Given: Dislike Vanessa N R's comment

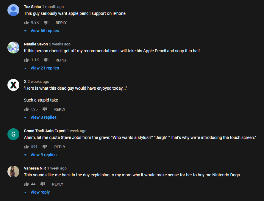Looking at the screenshot, I should pyautogui.click(x=43, y=184).
